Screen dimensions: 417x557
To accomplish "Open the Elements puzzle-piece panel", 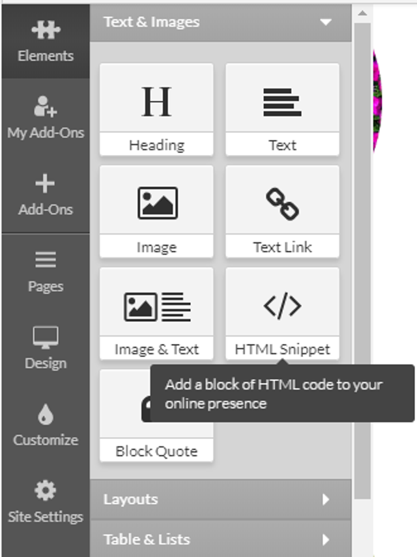I will click(x=46, y=41).
